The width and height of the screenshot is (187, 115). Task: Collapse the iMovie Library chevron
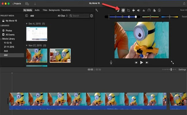[1, 39]
